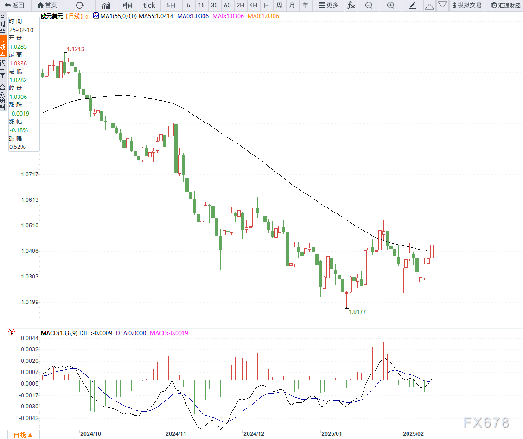
Task: Open the MACD settings gear icon
Action: click(x=12, y=332)
